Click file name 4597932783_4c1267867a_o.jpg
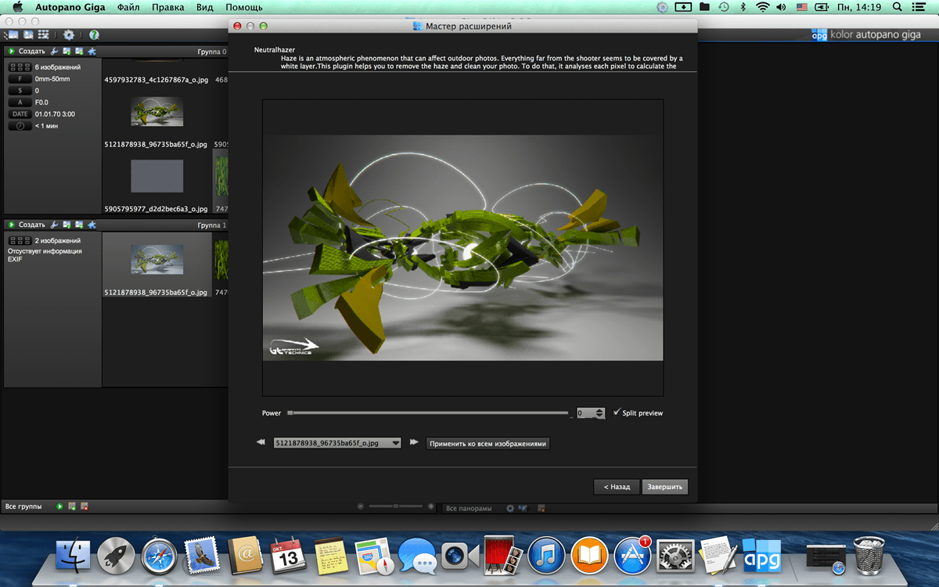The image size is (939, 587). [156, 80]
